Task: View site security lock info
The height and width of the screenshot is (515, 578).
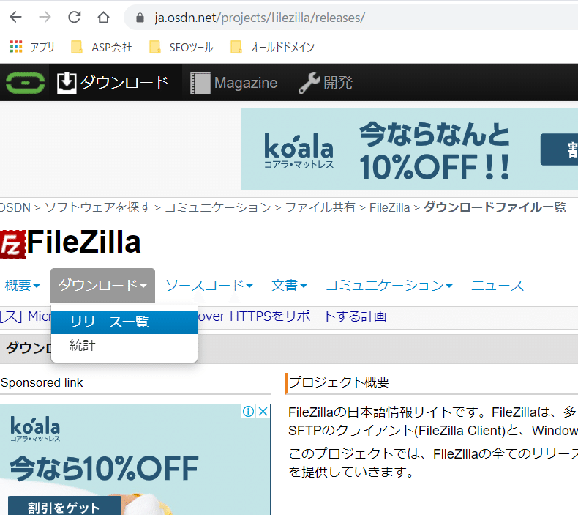Action: [x=140, y=18]
